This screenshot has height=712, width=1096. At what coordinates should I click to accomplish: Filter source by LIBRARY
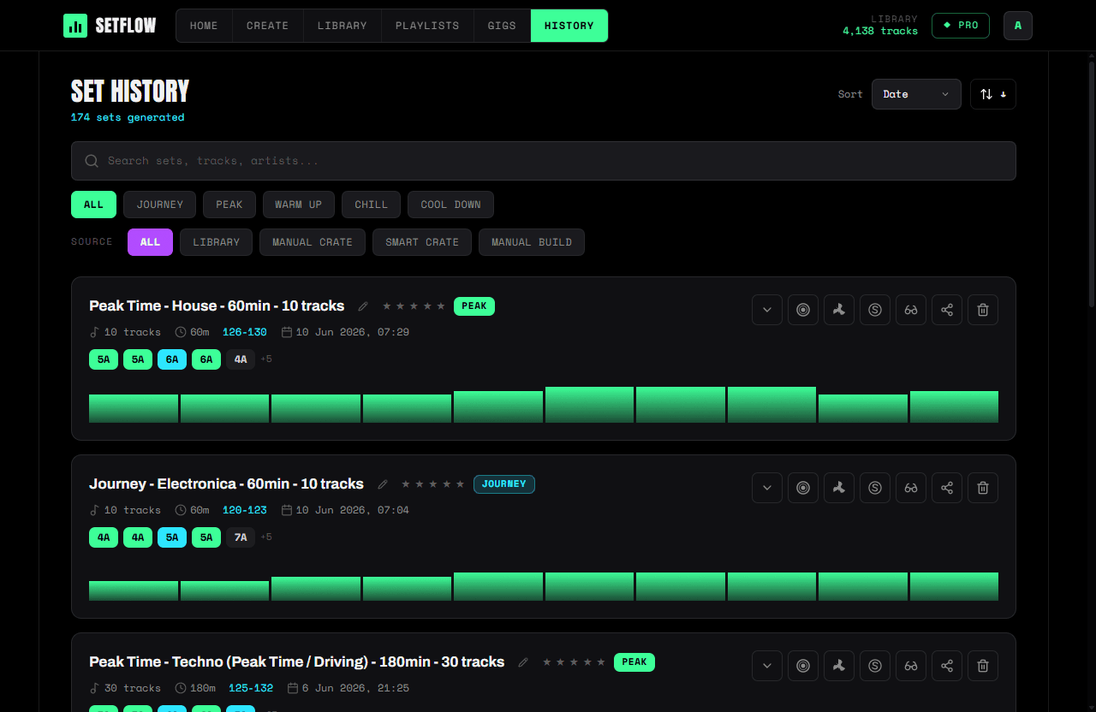coord(217,242)
